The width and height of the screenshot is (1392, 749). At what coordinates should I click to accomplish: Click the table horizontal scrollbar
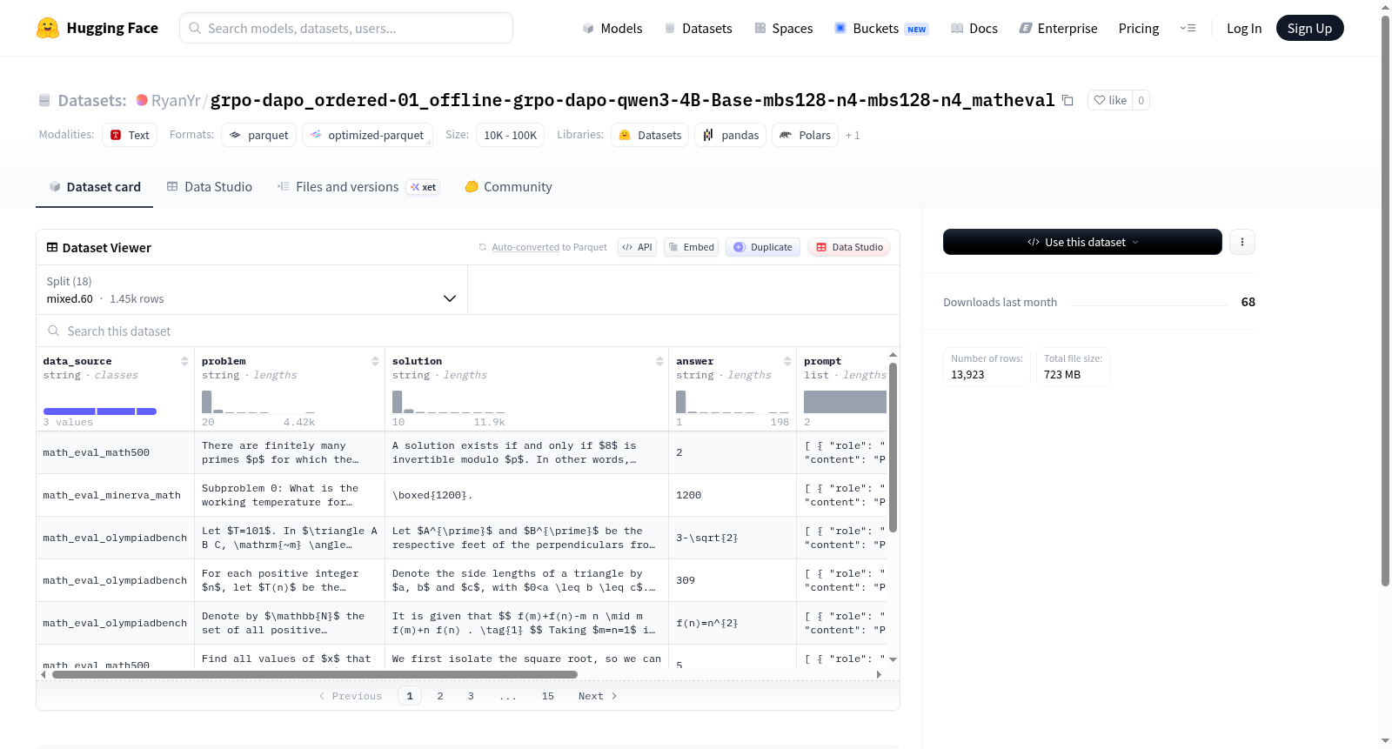(315, 674)
